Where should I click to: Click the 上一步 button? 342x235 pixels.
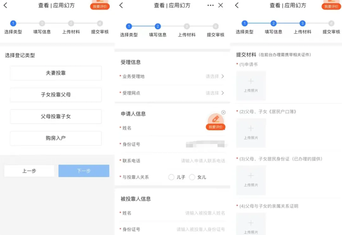point(29,171)
